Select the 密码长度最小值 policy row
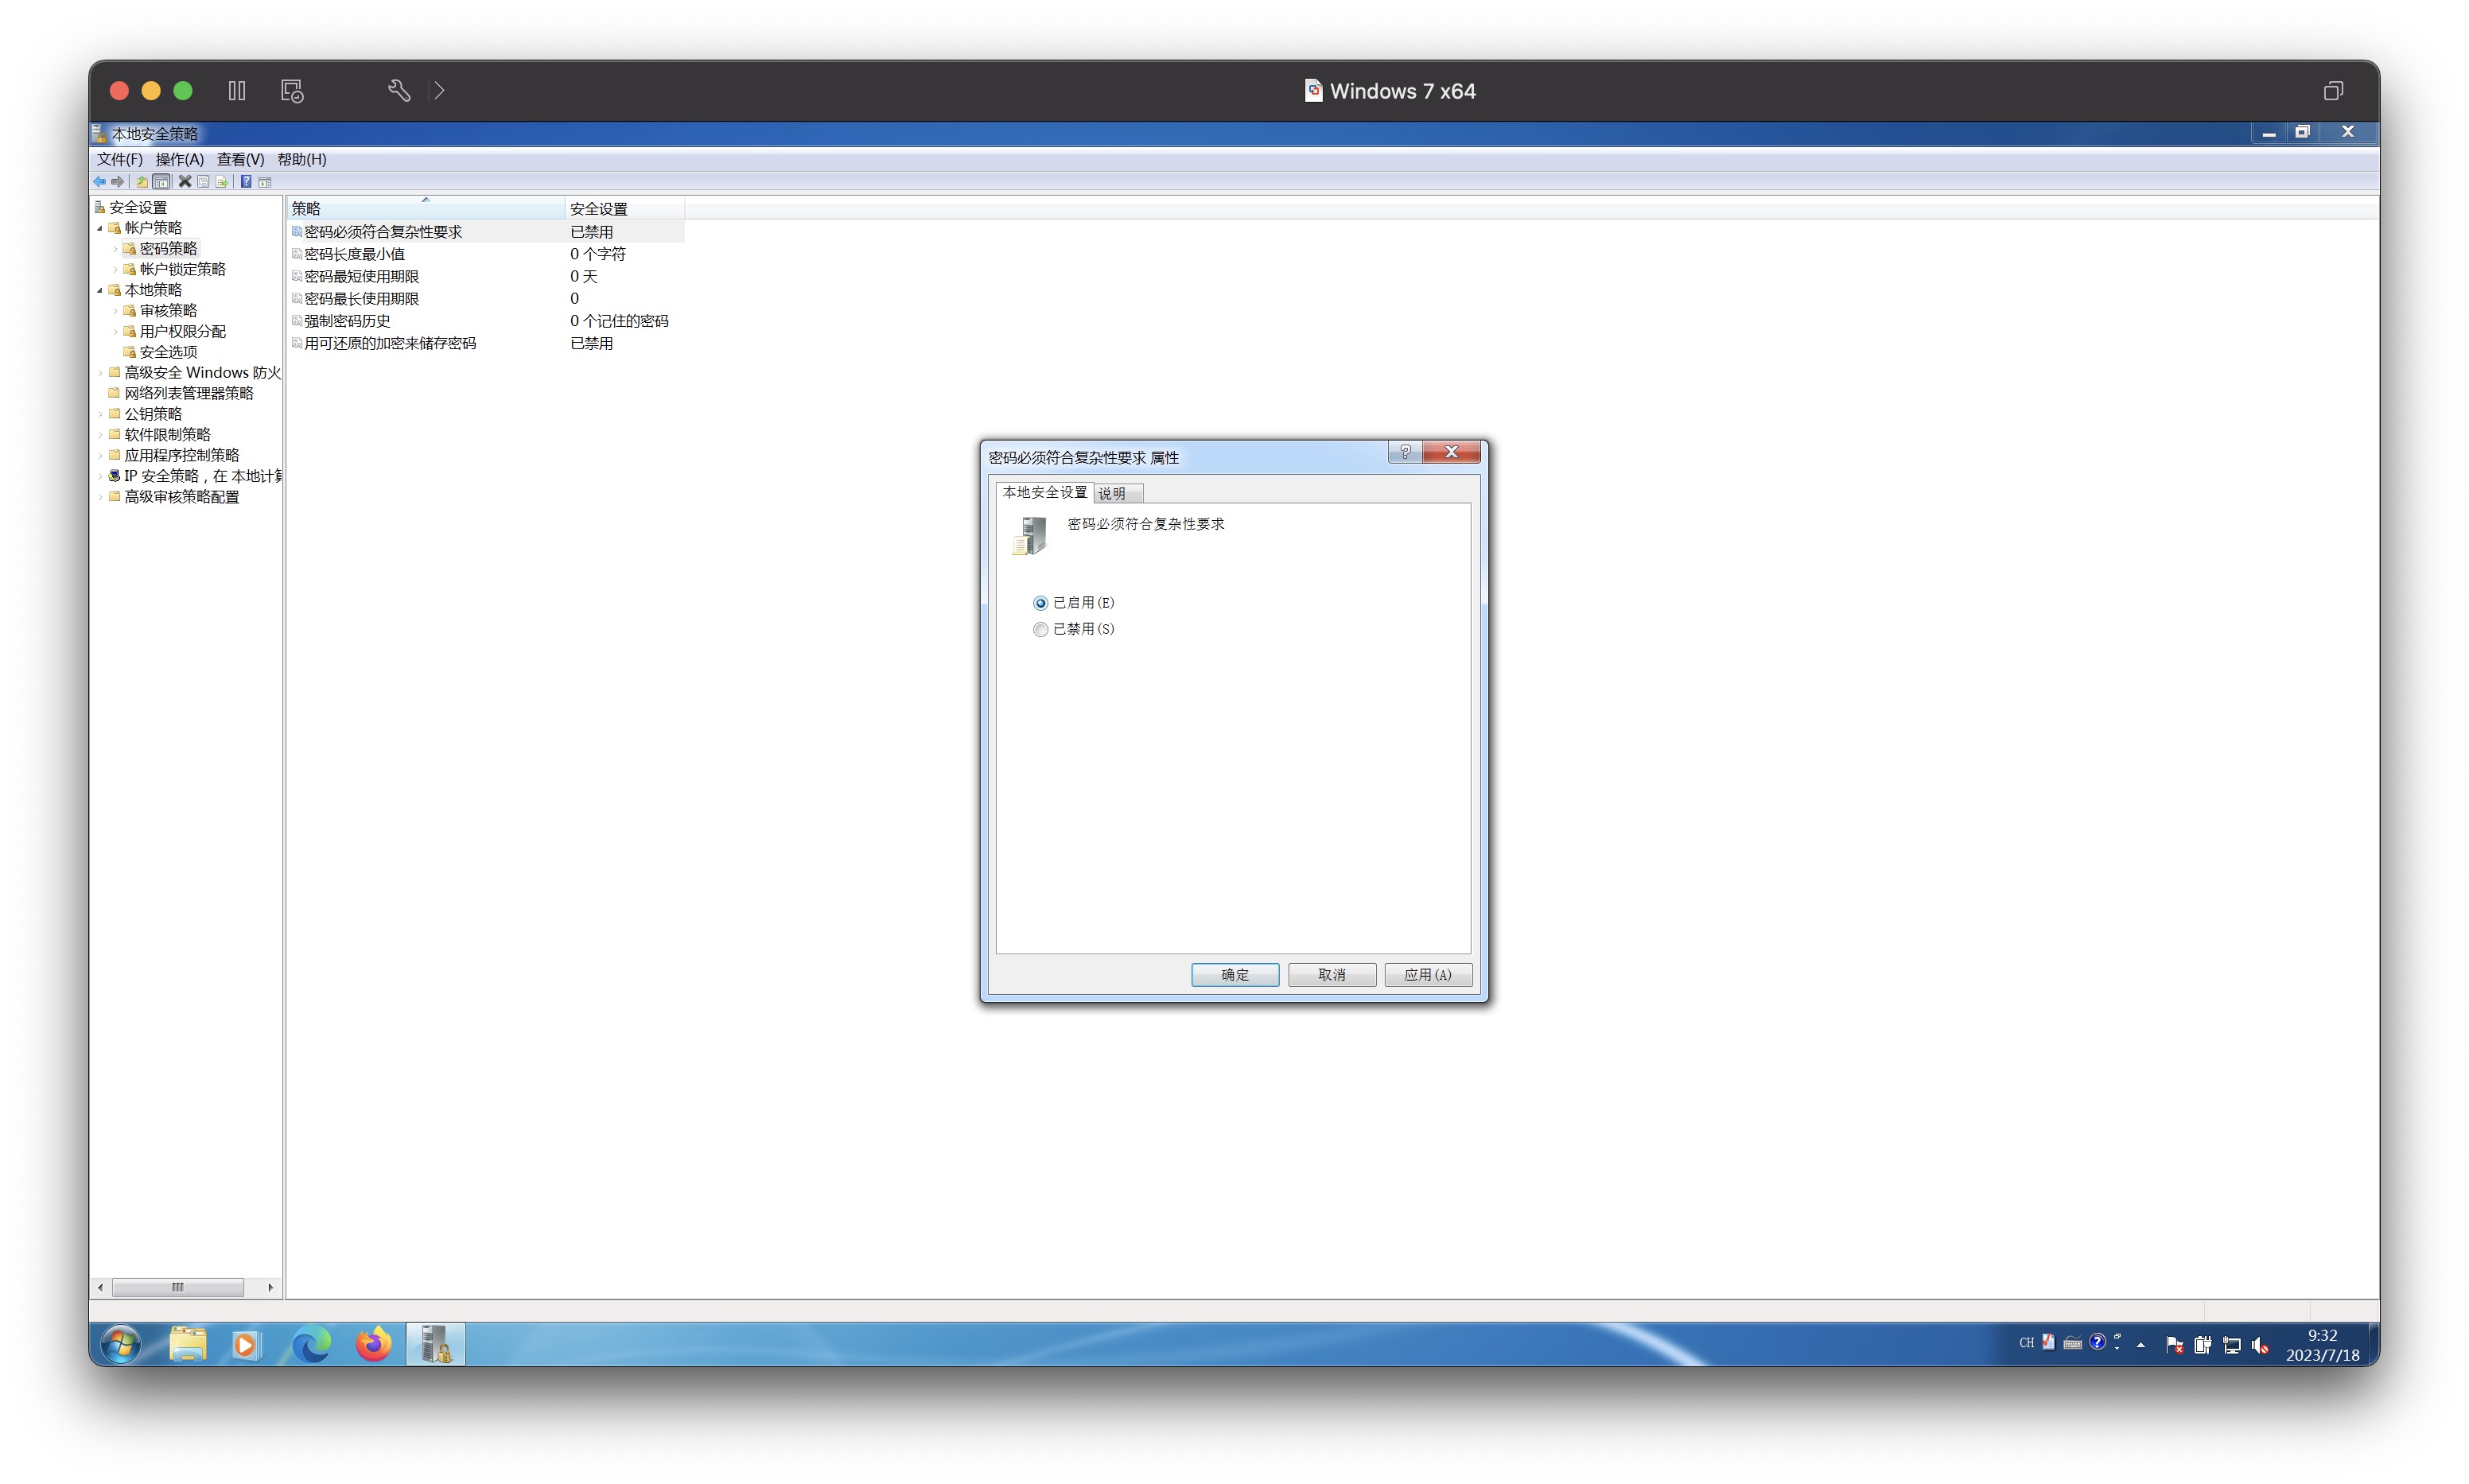This screenshot has width=2469, height=1484. coord(354,254)
